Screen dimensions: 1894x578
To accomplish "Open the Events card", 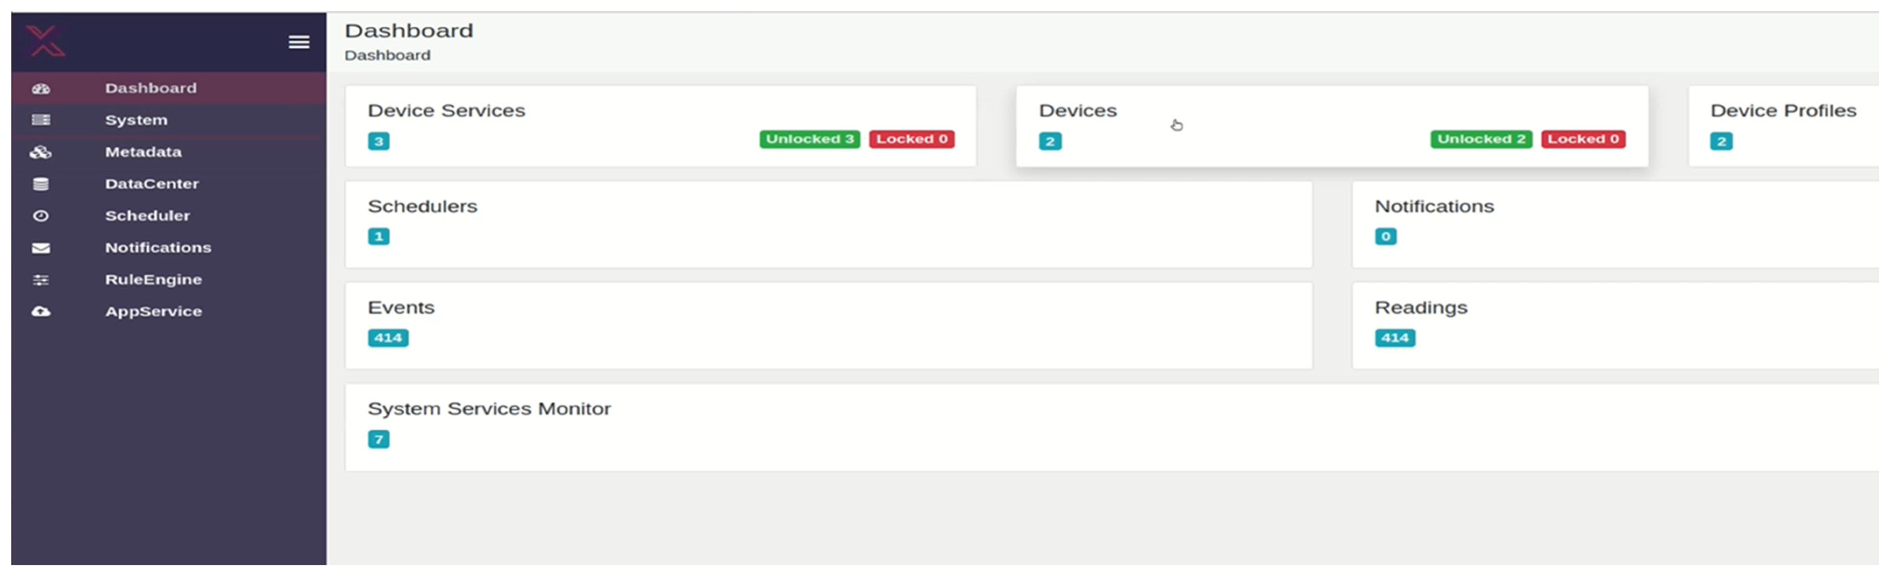I will [x=828, y=325].
